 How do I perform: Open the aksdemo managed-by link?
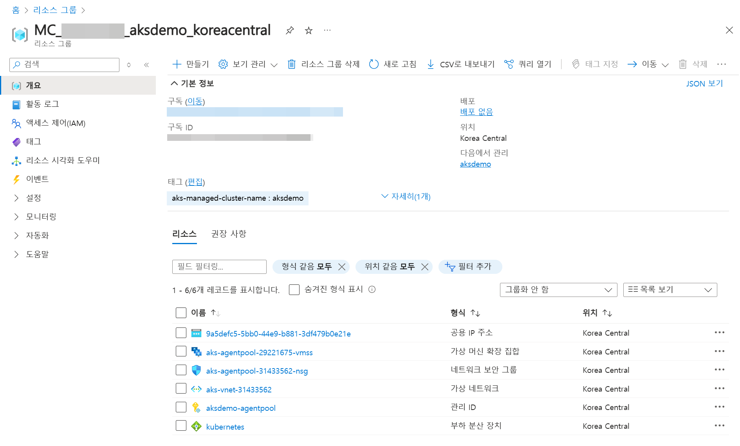point(475,164)
